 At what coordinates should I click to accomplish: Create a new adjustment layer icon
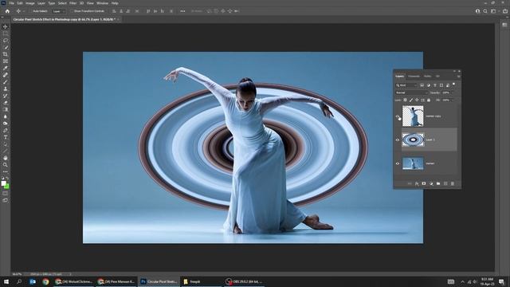coord(431,184)
